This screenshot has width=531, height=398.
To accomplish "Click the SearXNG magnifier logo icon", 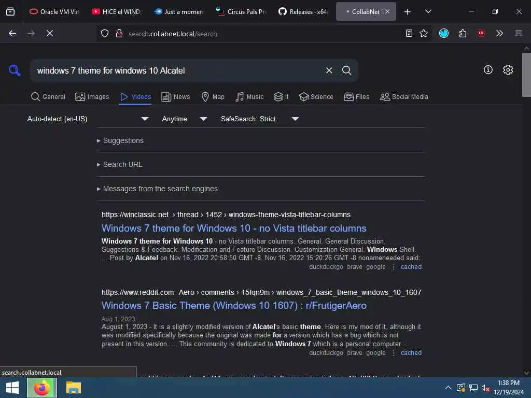I will coord(15,70).
